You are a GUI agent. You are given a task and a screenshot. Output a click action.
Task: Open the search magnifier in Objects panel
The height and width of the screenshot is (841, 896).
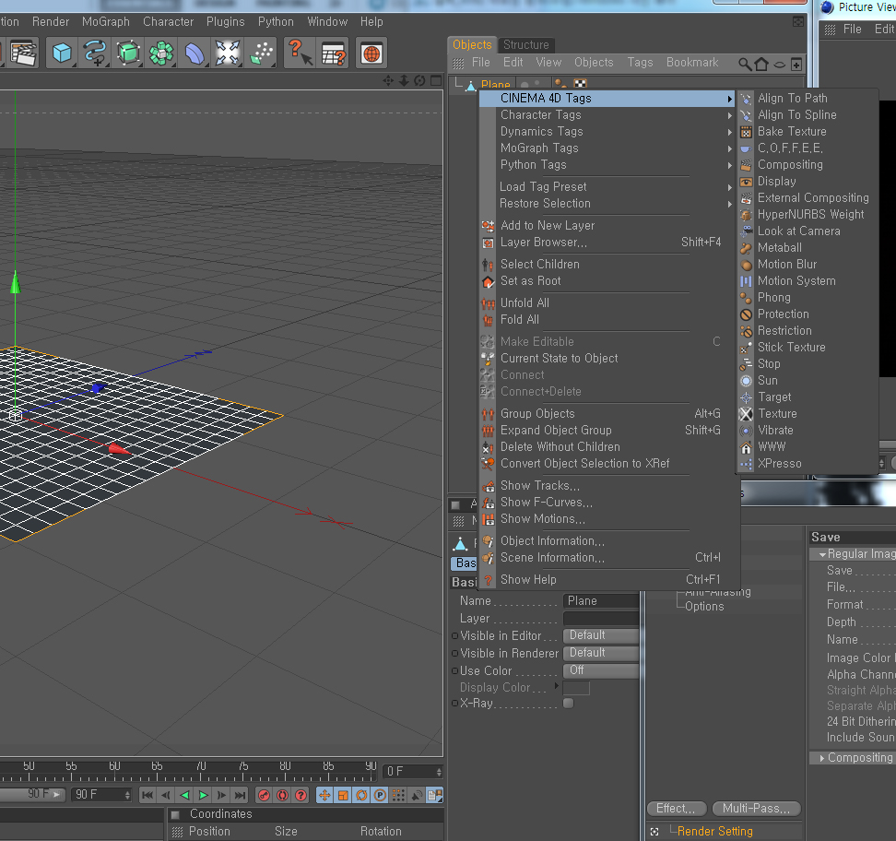(745, 64)
